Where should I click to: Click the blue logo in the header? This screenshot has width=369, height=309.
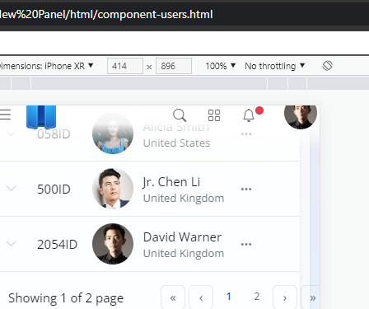(41, 117)
